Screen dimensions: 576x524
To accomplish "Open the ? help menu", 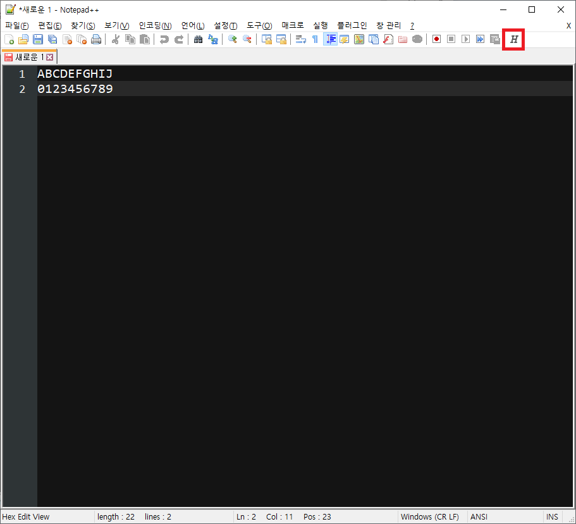I will [412, 26].
